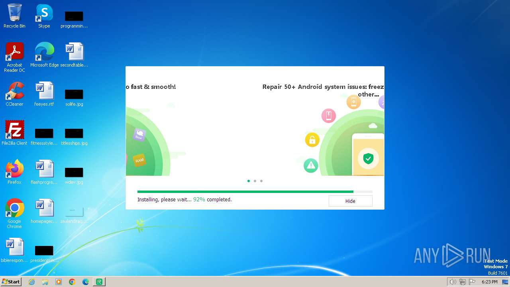Open Chrome from the taskbar
The height and width of the screenshot is (287, 510).
72,282
